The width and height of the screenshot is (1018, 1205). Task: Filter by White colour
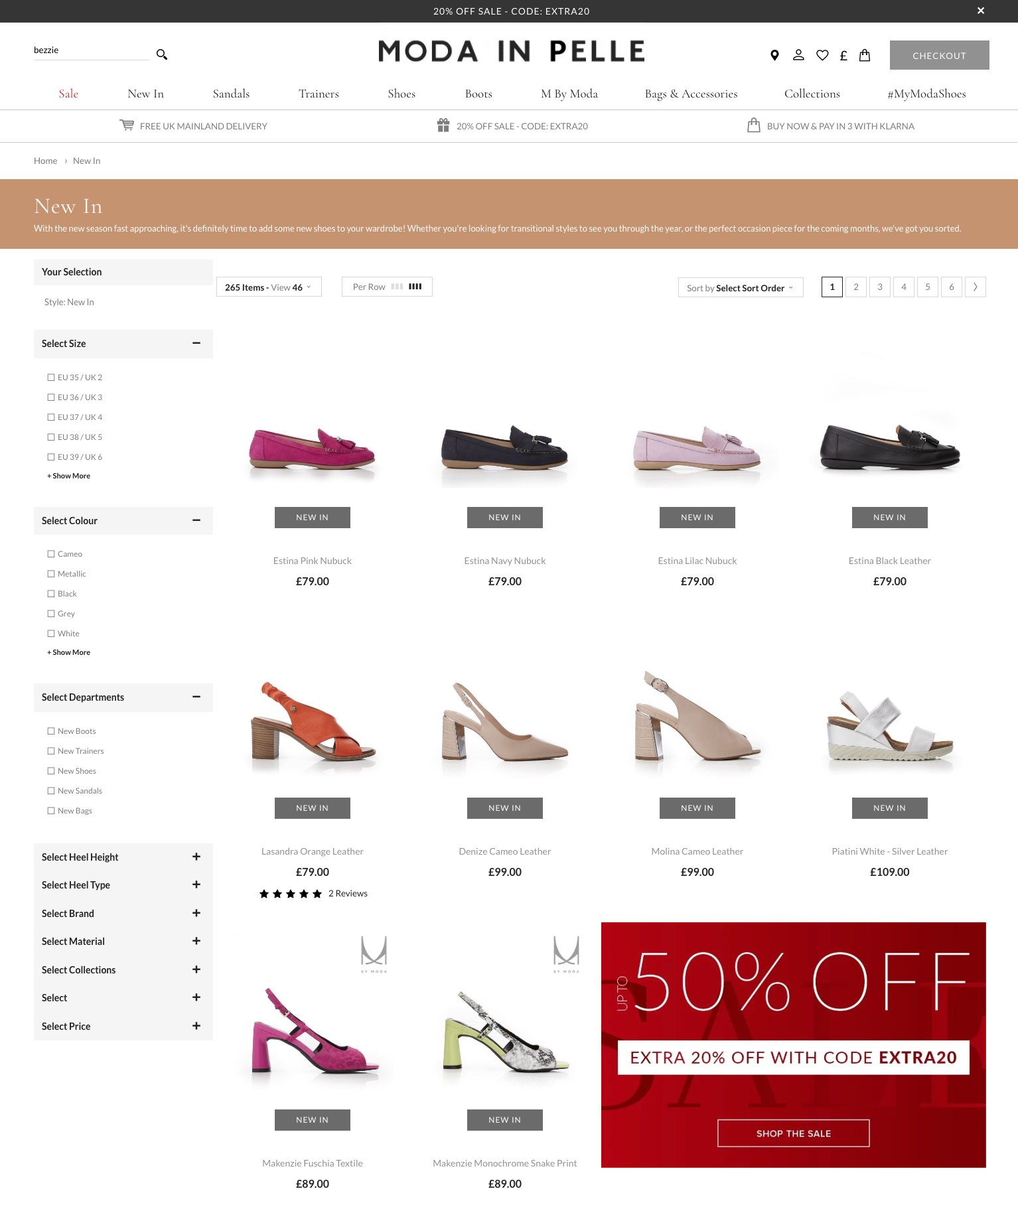coord(51,634)
